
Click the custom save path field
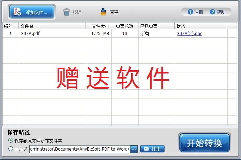click(80, 149)
